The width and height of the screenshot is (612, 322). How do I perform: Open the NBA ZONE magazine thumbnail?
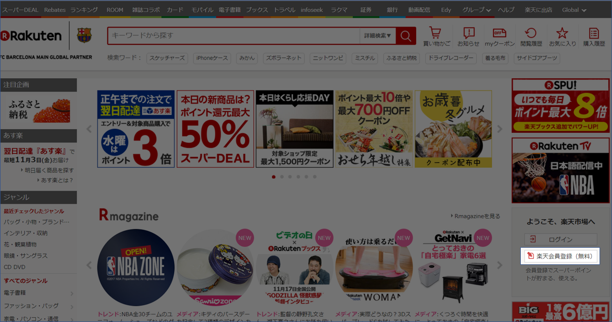coord(136,267)
